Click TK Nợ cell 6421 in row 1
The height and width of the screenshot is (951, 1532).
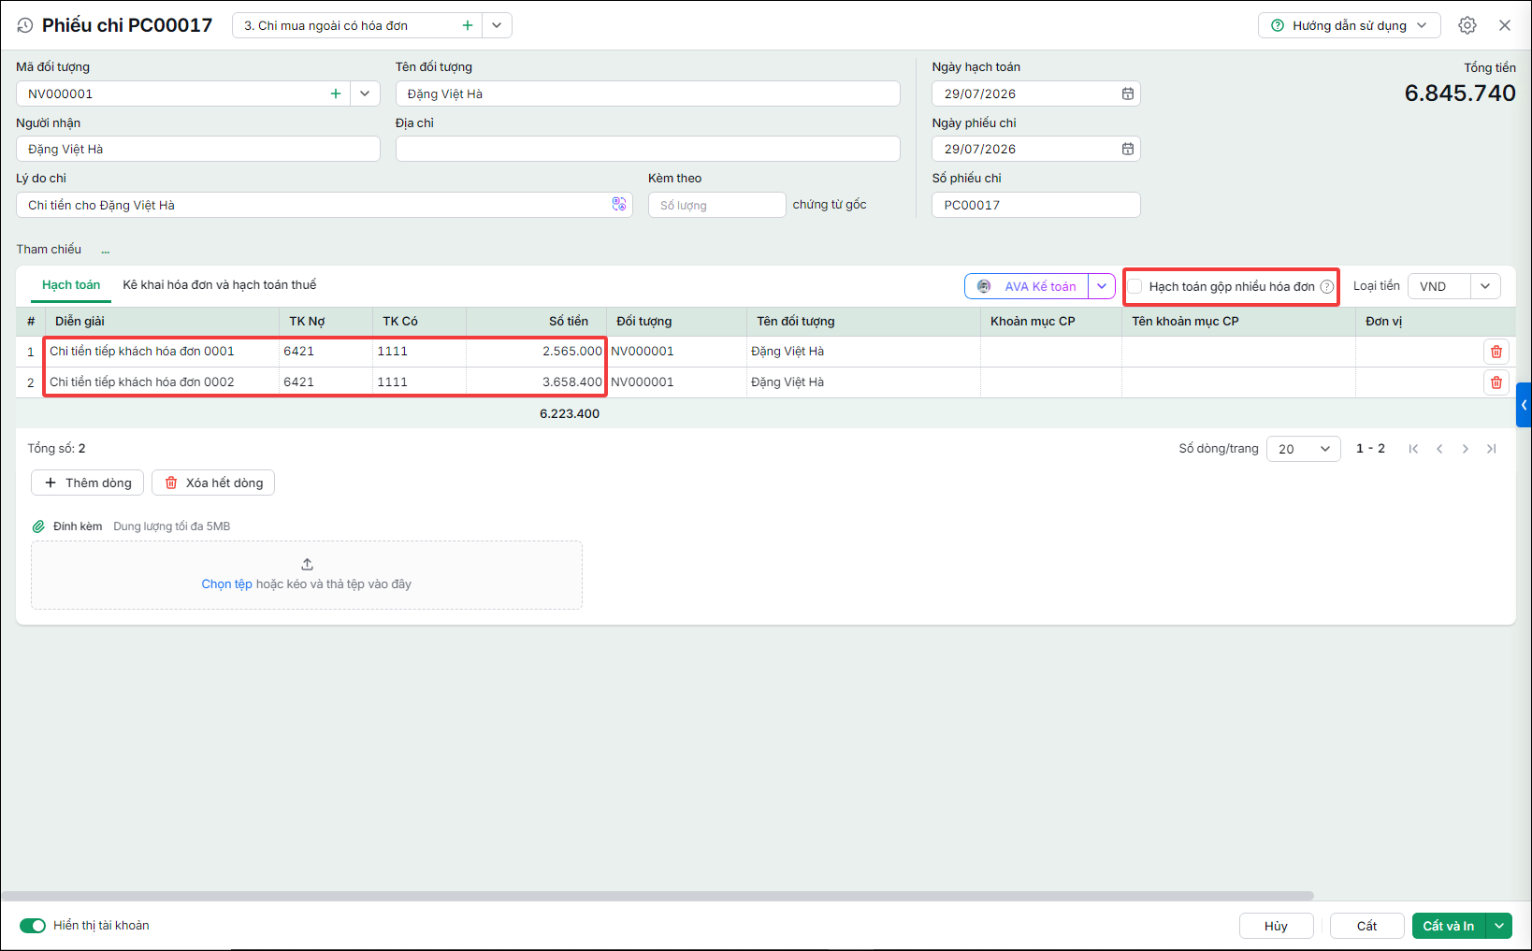(325, 352)
